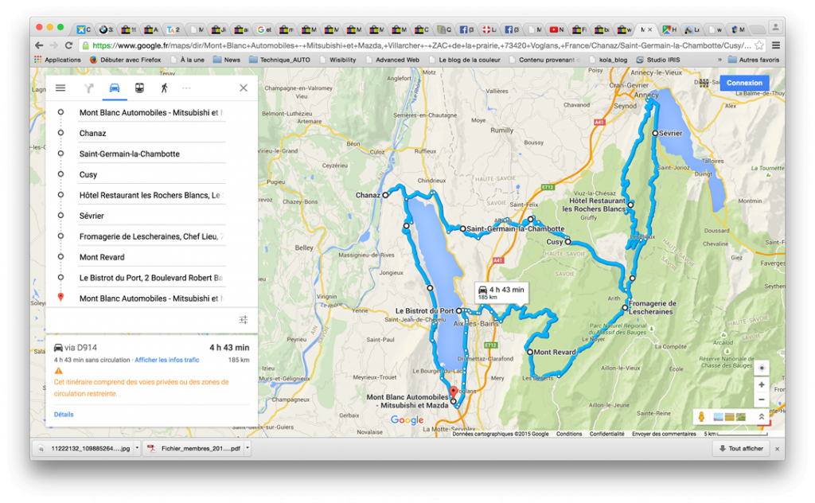Viewport: 815px width, 503px height.
Task: Select the Sévrier waypoint field
Action: coord(152,216)
